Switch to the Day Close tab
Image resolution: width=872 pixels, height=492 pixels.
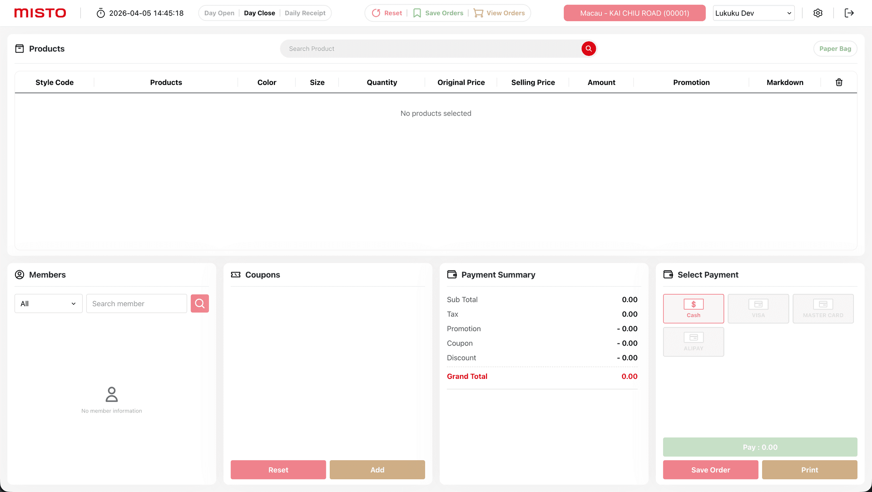pyautogui.click(x=259, y=13)
